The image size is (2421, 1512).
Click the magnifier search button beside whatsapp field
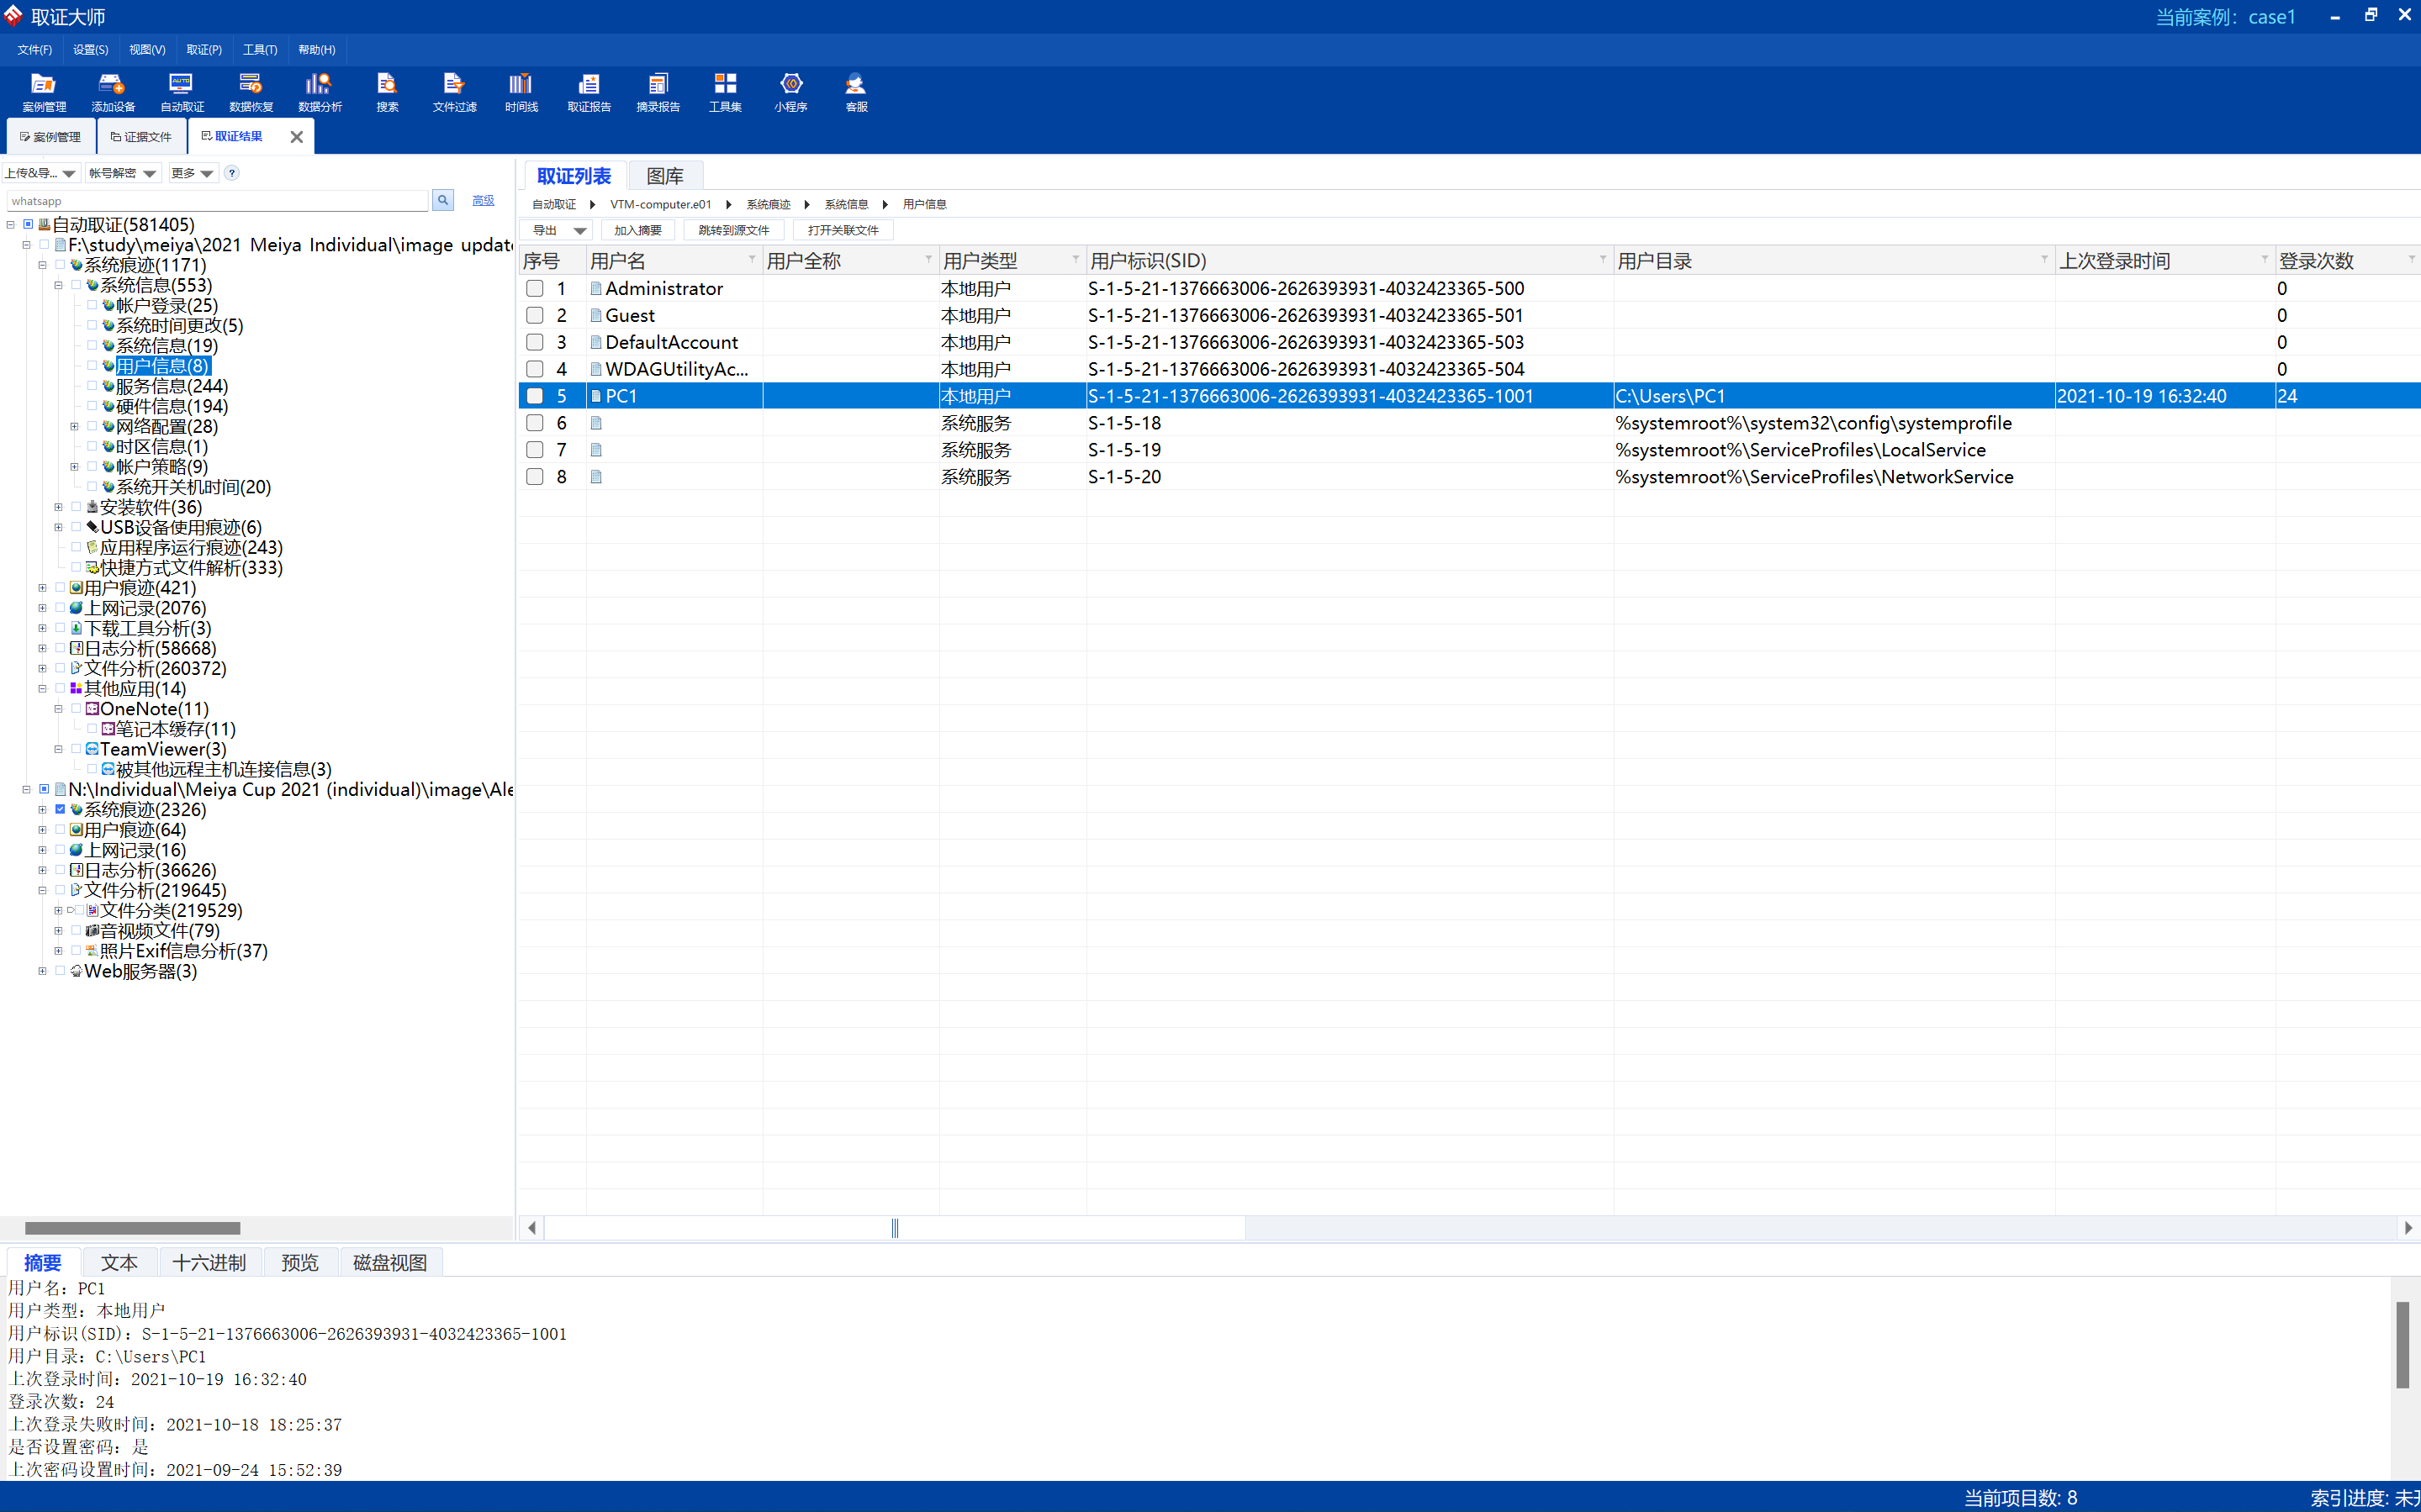pos(442,200)
